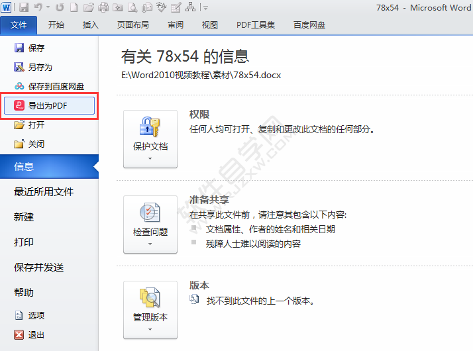Go to the 页面布局 tab

pyautogui.click(x=133, y=25)
